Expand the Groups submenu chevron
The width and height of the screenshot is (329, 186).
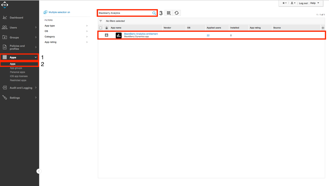(36, 37)
